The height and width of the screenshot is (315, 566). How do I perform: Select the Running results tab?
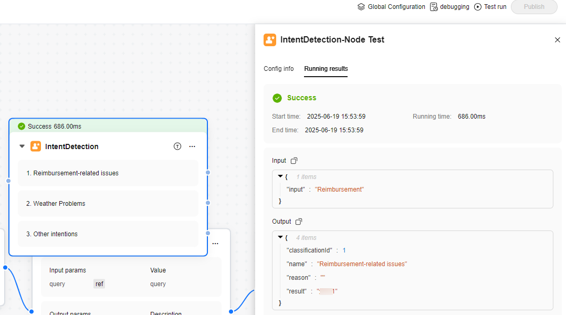point(326,69)
